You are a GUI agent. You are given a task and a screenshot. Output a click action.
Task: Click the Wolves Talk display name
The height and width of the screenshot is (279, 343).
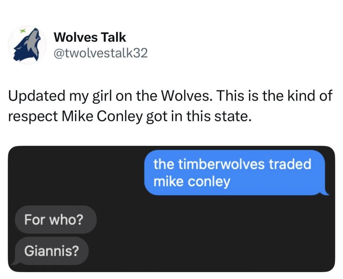(x=90, y=37)
